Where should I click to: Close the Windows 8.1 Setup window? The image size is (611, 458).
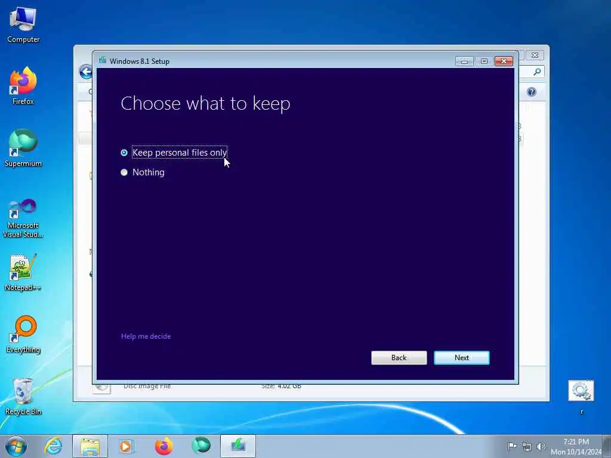[504, 61]
